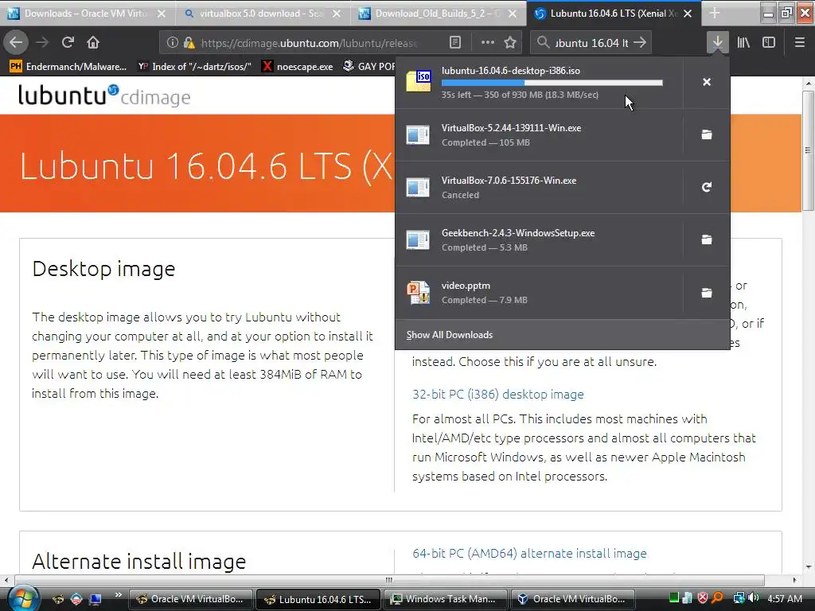
Task: Click the video.pptm PowerPoint file icon
Action: (x=419, y=293)
